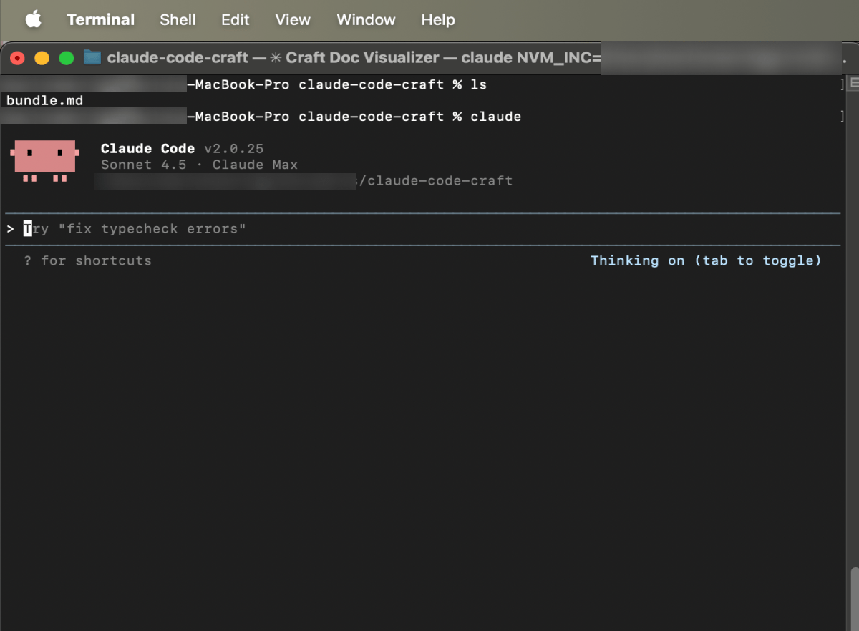859x631 pixels.
Task: Click the "? for shortcuts" hint
Action: [x=88, y=260]
